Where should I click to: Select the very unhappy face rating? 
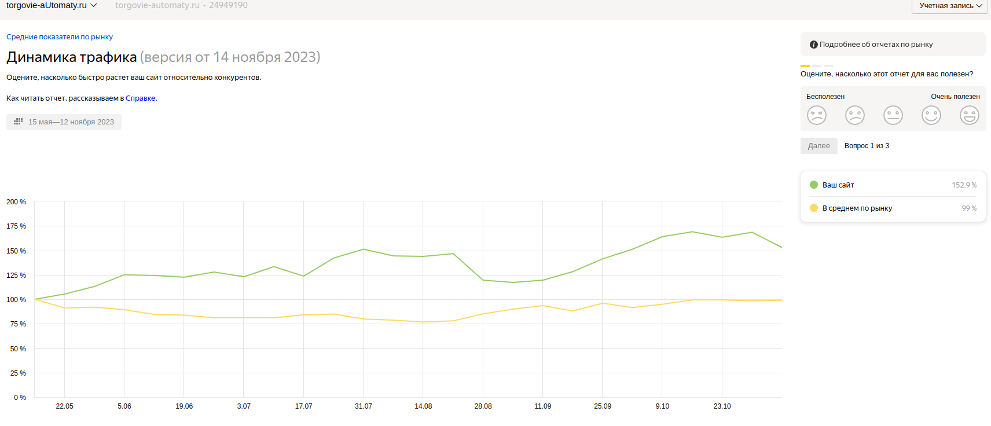point(817,115)
